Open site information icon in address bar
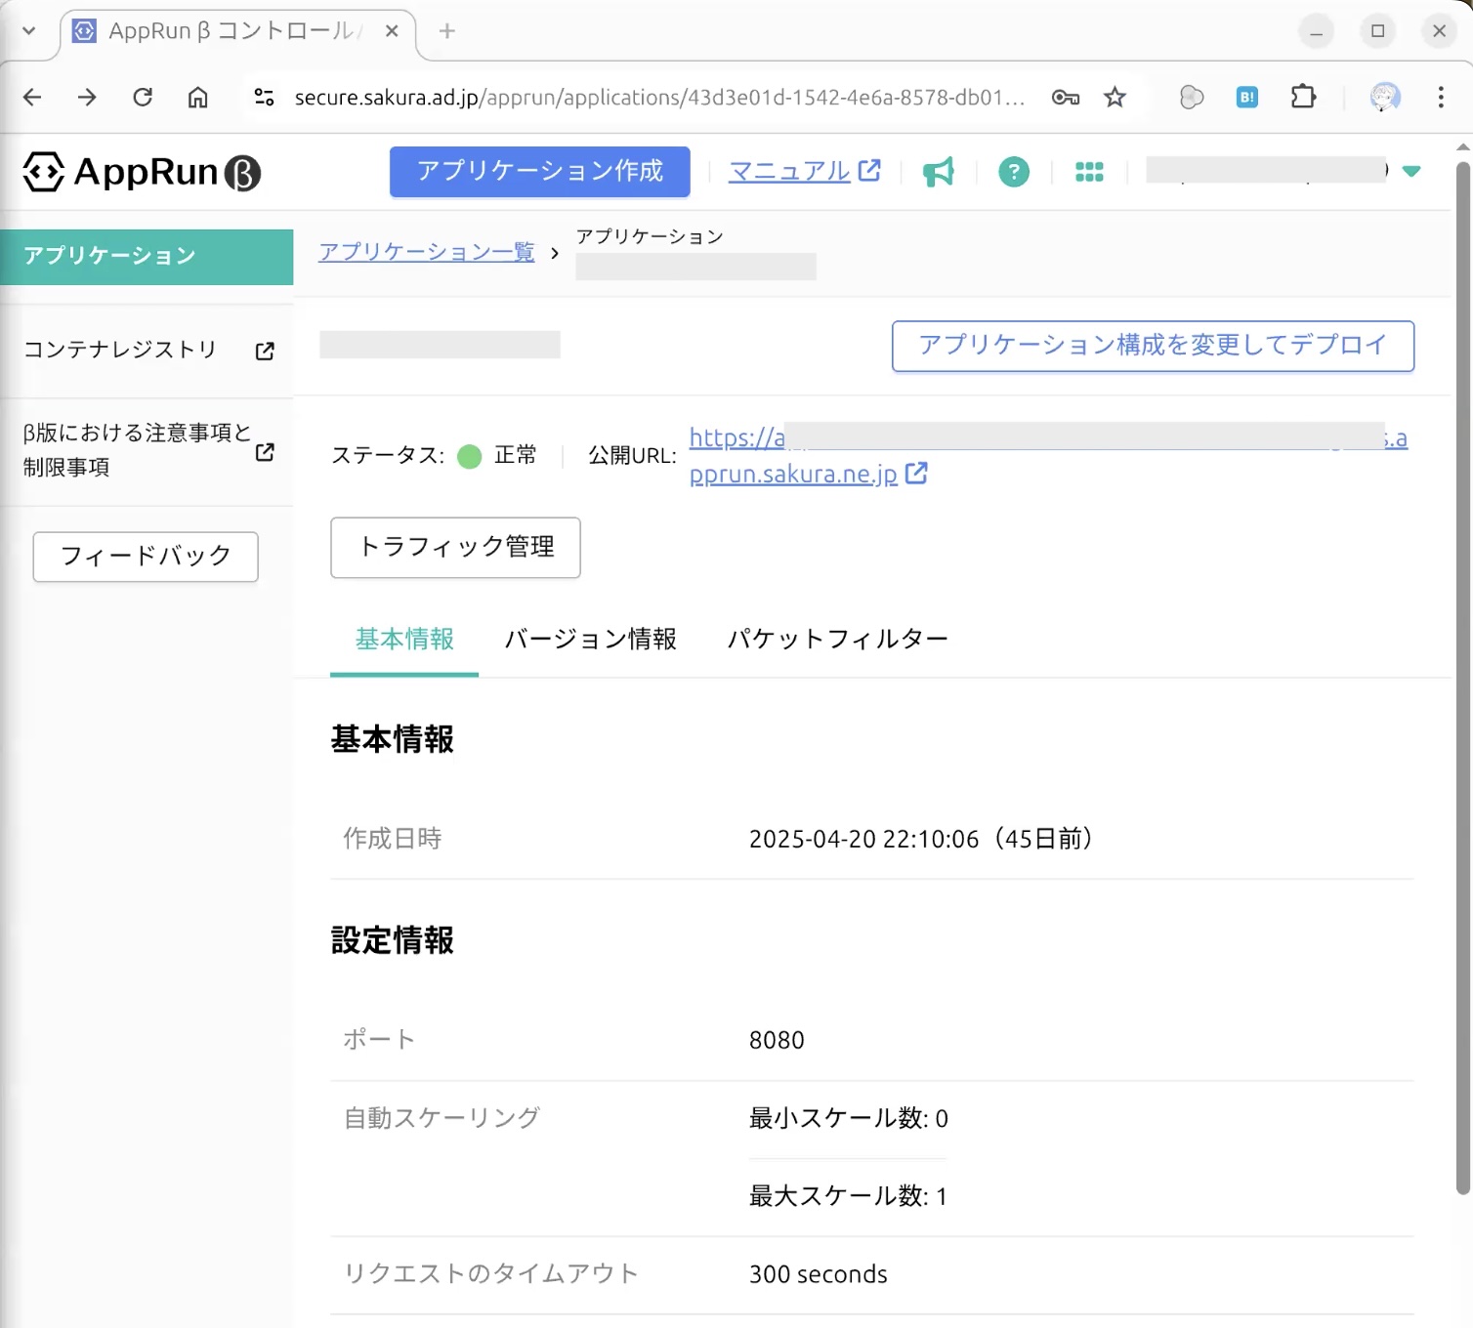 pyautogui.click(x=264, y=97)
